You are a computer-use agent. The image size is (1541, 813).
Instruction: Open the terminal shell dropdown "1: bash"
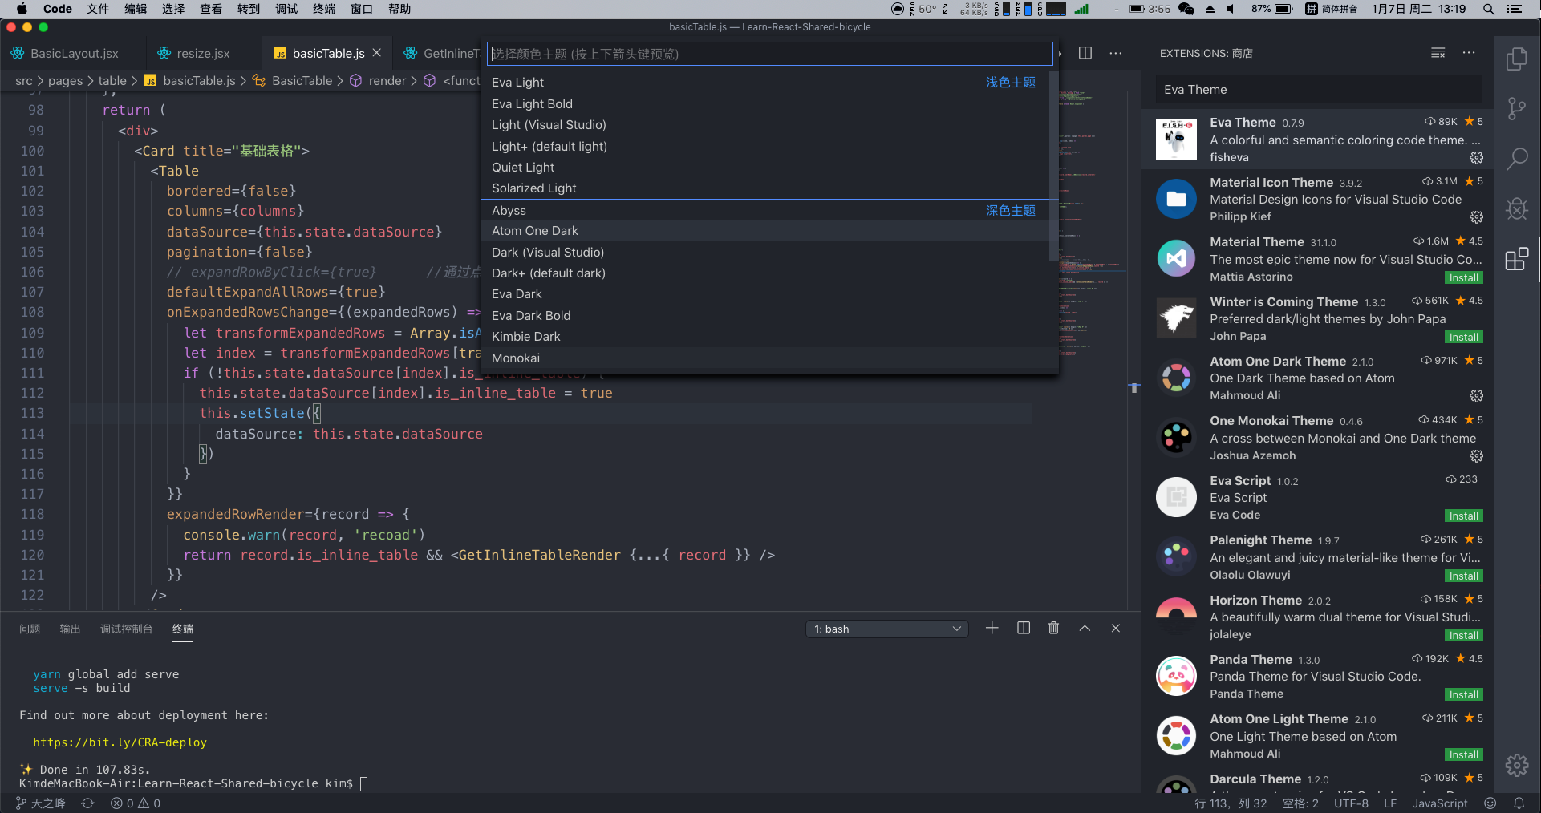[x=887, y=629]
